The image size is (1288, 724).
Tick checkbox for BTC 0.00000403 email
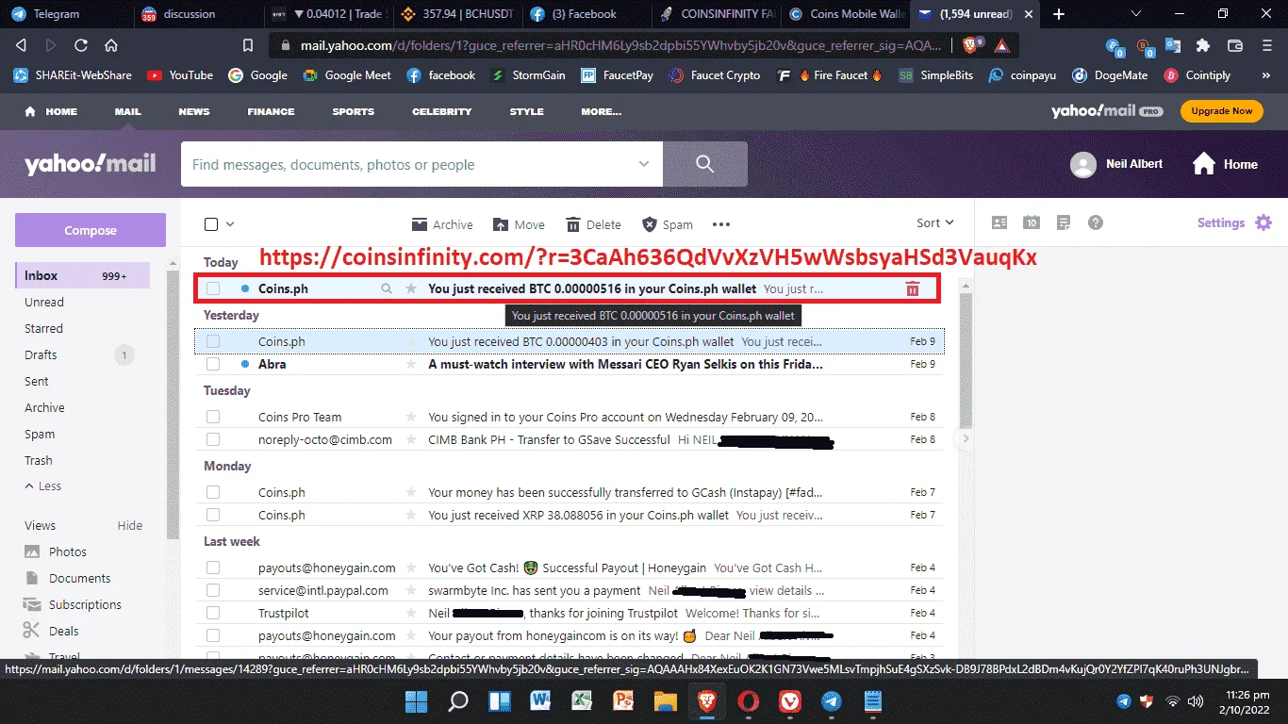tap(213, 341)
